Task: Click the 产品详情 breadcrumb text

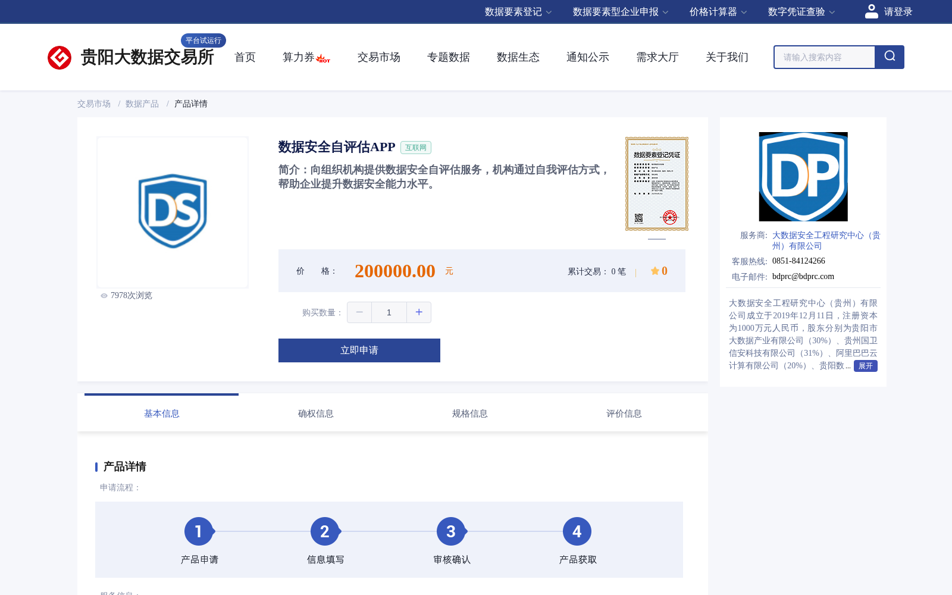Action: coord(191,104)
